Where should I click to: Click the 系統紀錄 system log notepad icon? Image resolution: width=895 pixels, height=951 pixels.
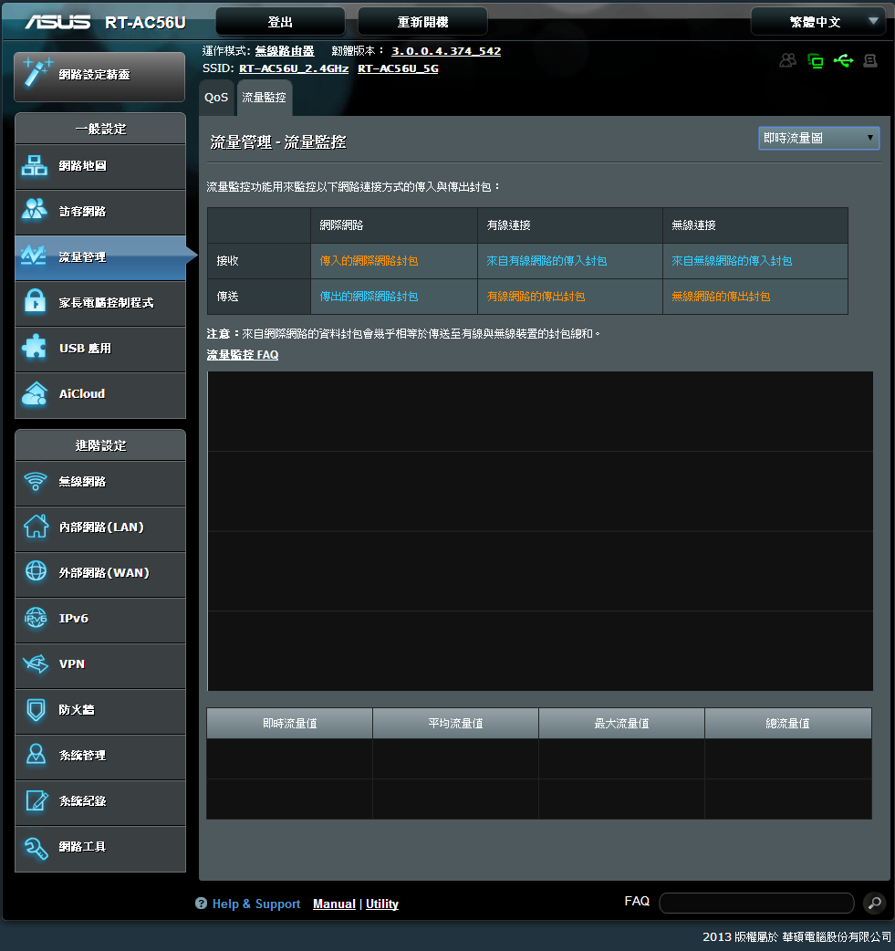(x=36, y=800)
